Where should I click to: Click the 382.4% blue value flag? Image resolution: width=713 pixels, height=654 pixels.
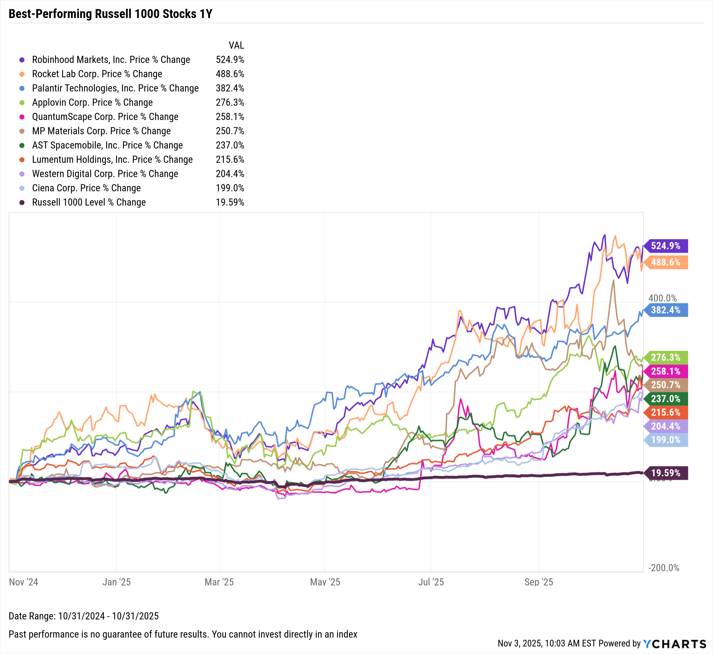pyautogui.click(x=665, y=310)
